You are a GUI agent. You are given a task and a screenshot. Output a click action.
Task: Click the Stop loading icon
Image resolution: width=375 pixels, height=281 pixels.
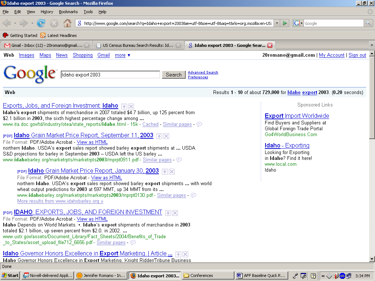coord(54,23)
